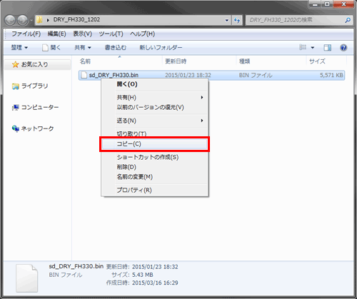Open the help question mark icon
This screenshot has width=357, height=299.
tap(343, 48)
